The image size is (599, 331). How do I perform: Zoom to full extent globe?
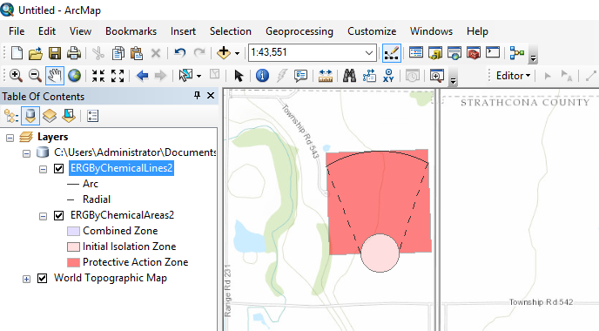tap(75, 76)
